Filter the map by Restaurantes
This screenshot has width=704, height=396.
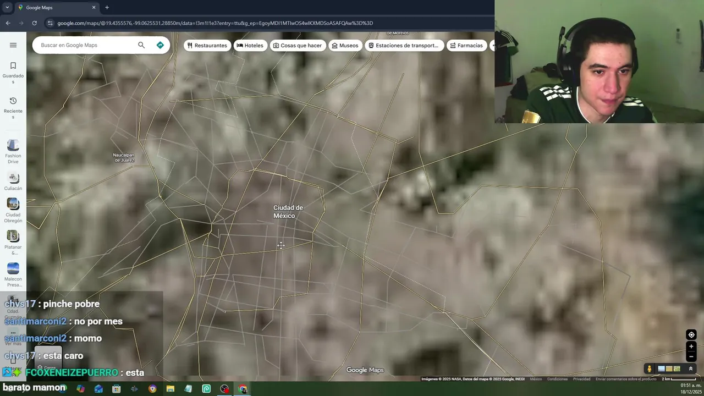pos(207,46)
